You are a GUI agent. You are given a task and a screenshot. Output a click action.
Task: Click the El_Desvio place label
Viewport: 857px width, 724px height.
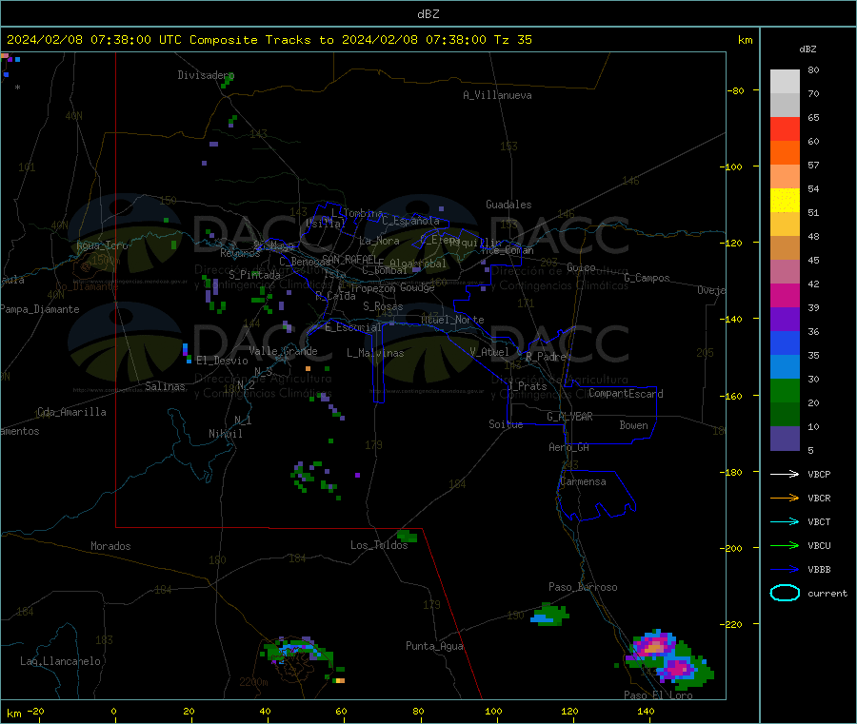pos(222,361)
